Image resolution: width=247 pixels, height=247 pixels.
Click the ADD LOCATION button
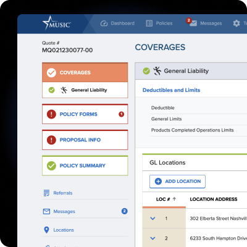coord(177,182)
